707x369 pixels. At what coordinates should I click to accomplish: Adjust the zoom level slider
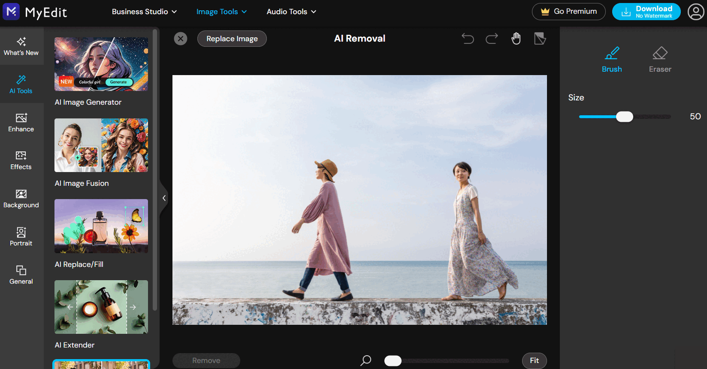[447, 361]
